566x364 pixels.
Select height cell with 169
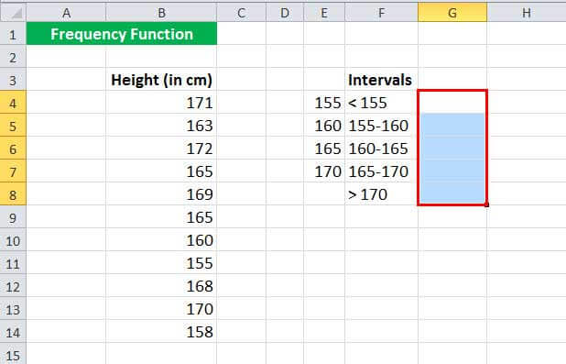pyautogui.click(x=161, y=194)
